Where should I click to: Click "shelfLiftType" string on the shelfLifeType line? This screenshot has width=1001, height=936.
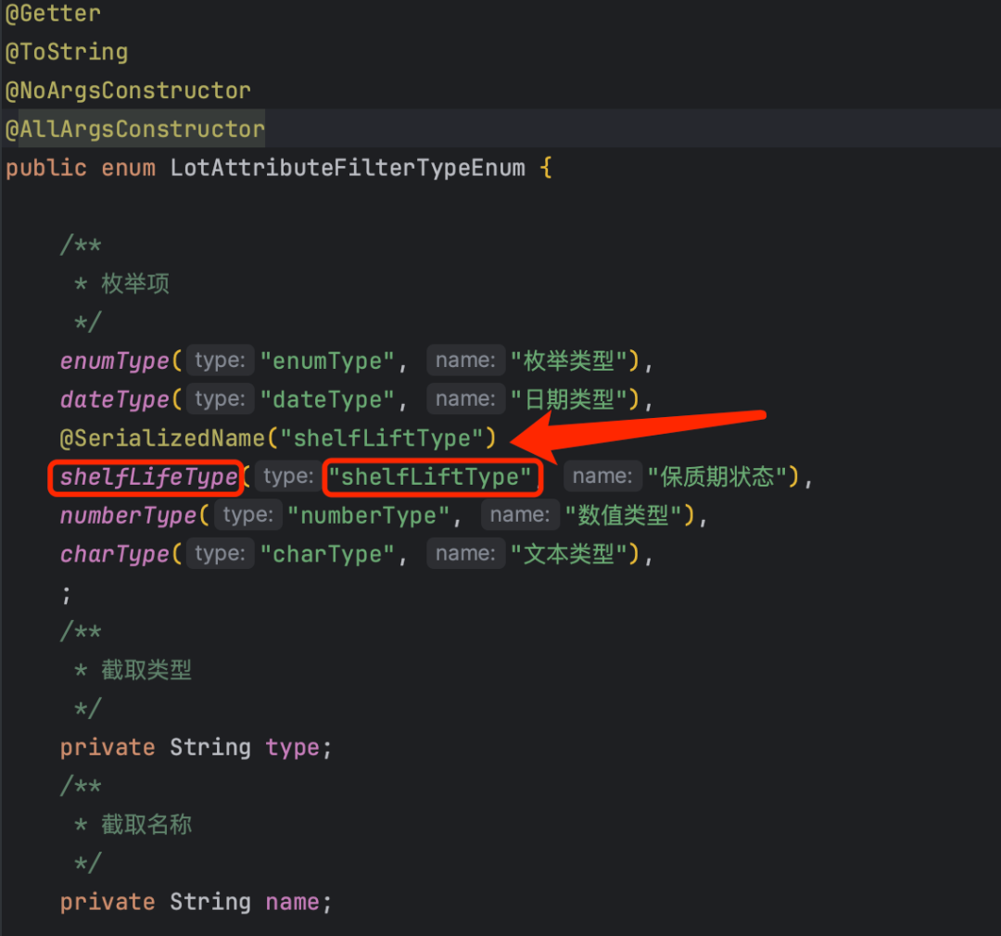point(430,477)
